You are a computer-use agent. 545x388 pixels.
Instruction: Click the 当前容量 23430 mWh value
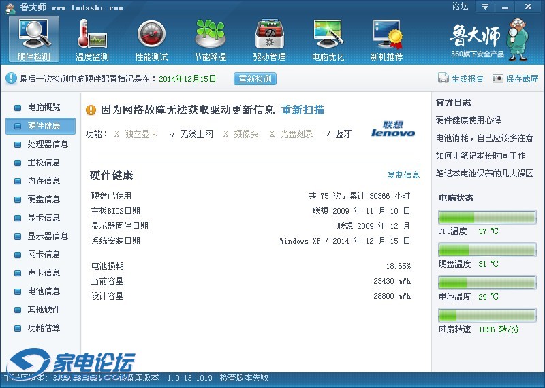(392, 281)
